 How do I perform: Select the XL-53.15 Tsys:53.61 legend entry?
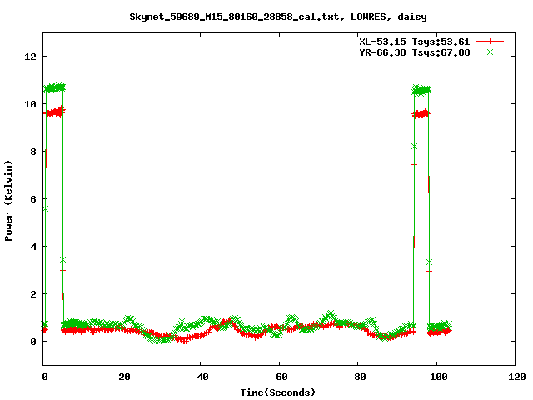415,42
